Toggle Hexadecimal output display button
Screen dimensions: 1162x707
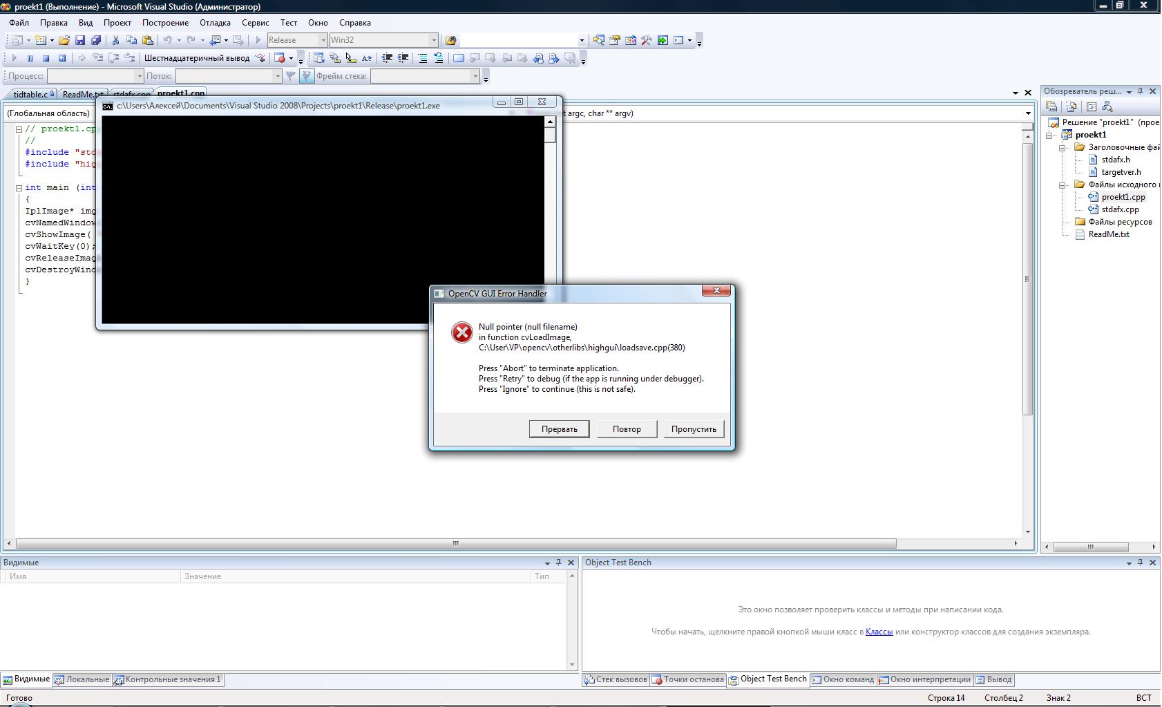click(197, 58)
